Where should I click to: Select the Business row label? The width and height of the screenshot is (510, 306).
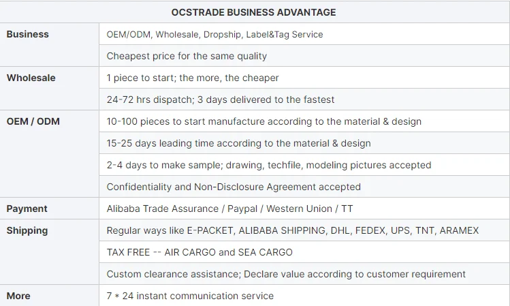coord(27,34)
